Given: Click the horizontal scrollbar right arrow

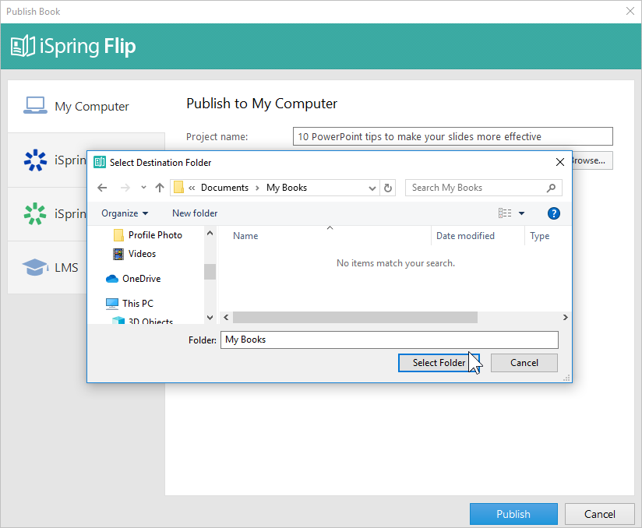Looking at the screenshot, I should tap(565, 318).
